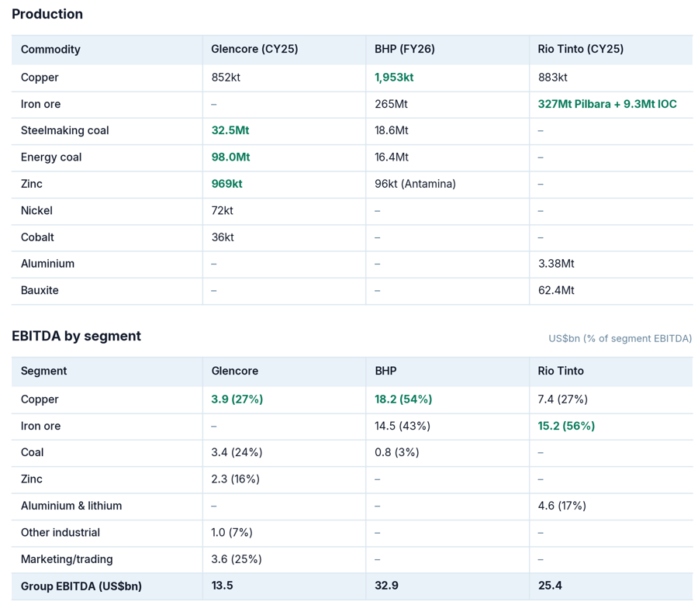Image resolution: width=698 pixels, height=605 pixels.
Task: Click the "Commodity" column header
Action: tap(50, 50)
